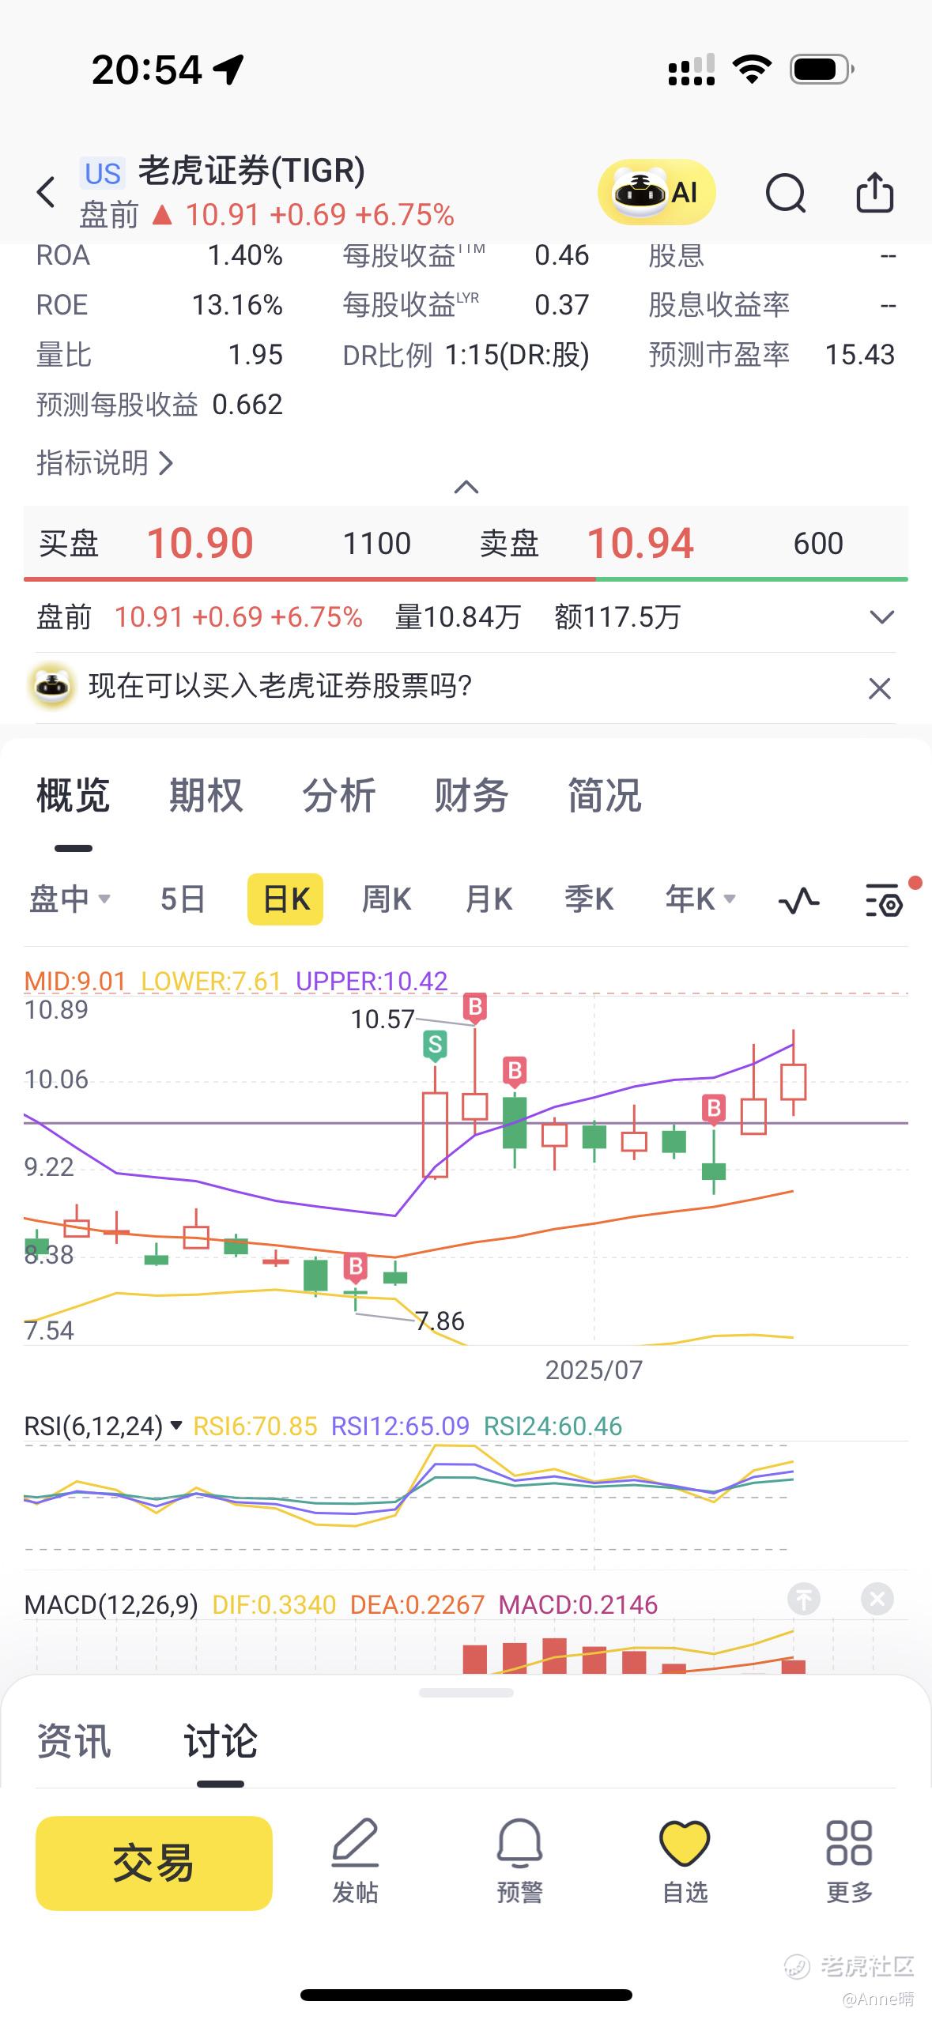Open the 资讯 news tab
This screenshot has width=932, height=2020.
tap(74, 1742)
